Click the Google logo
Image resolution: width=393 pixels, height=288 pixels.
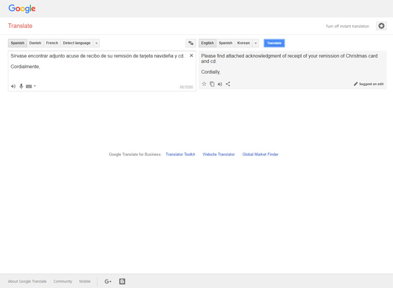click(22, 8)
